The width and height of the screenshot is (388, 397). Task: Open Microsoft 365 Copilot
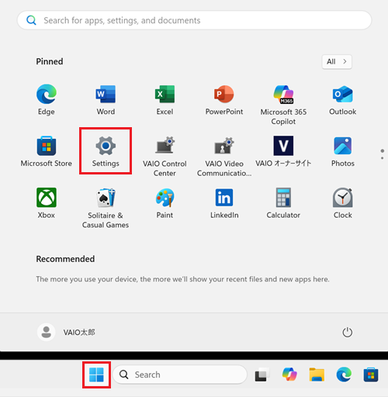[283, 105]
